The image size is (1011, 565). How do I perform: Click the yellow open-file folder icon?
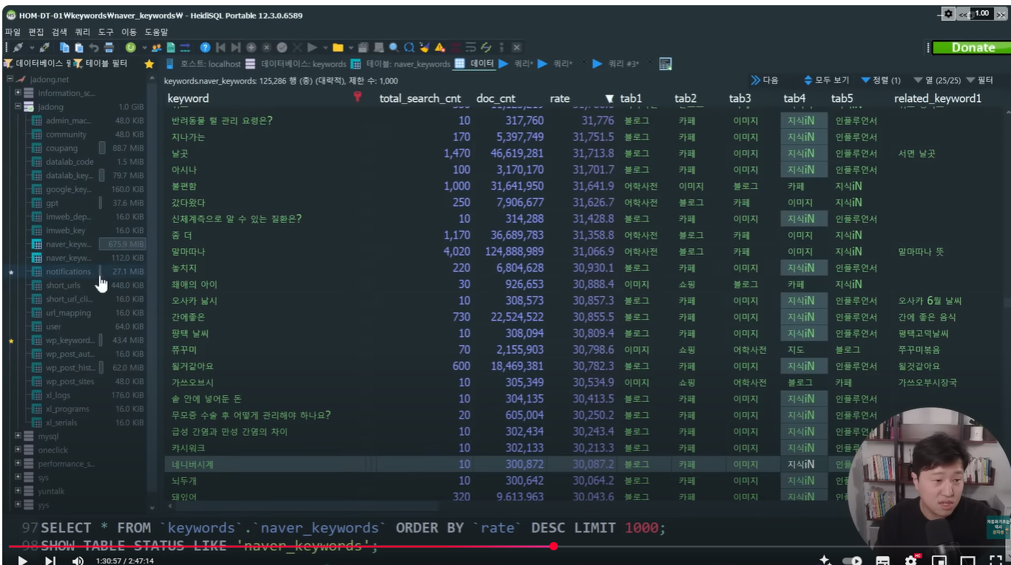338,47
